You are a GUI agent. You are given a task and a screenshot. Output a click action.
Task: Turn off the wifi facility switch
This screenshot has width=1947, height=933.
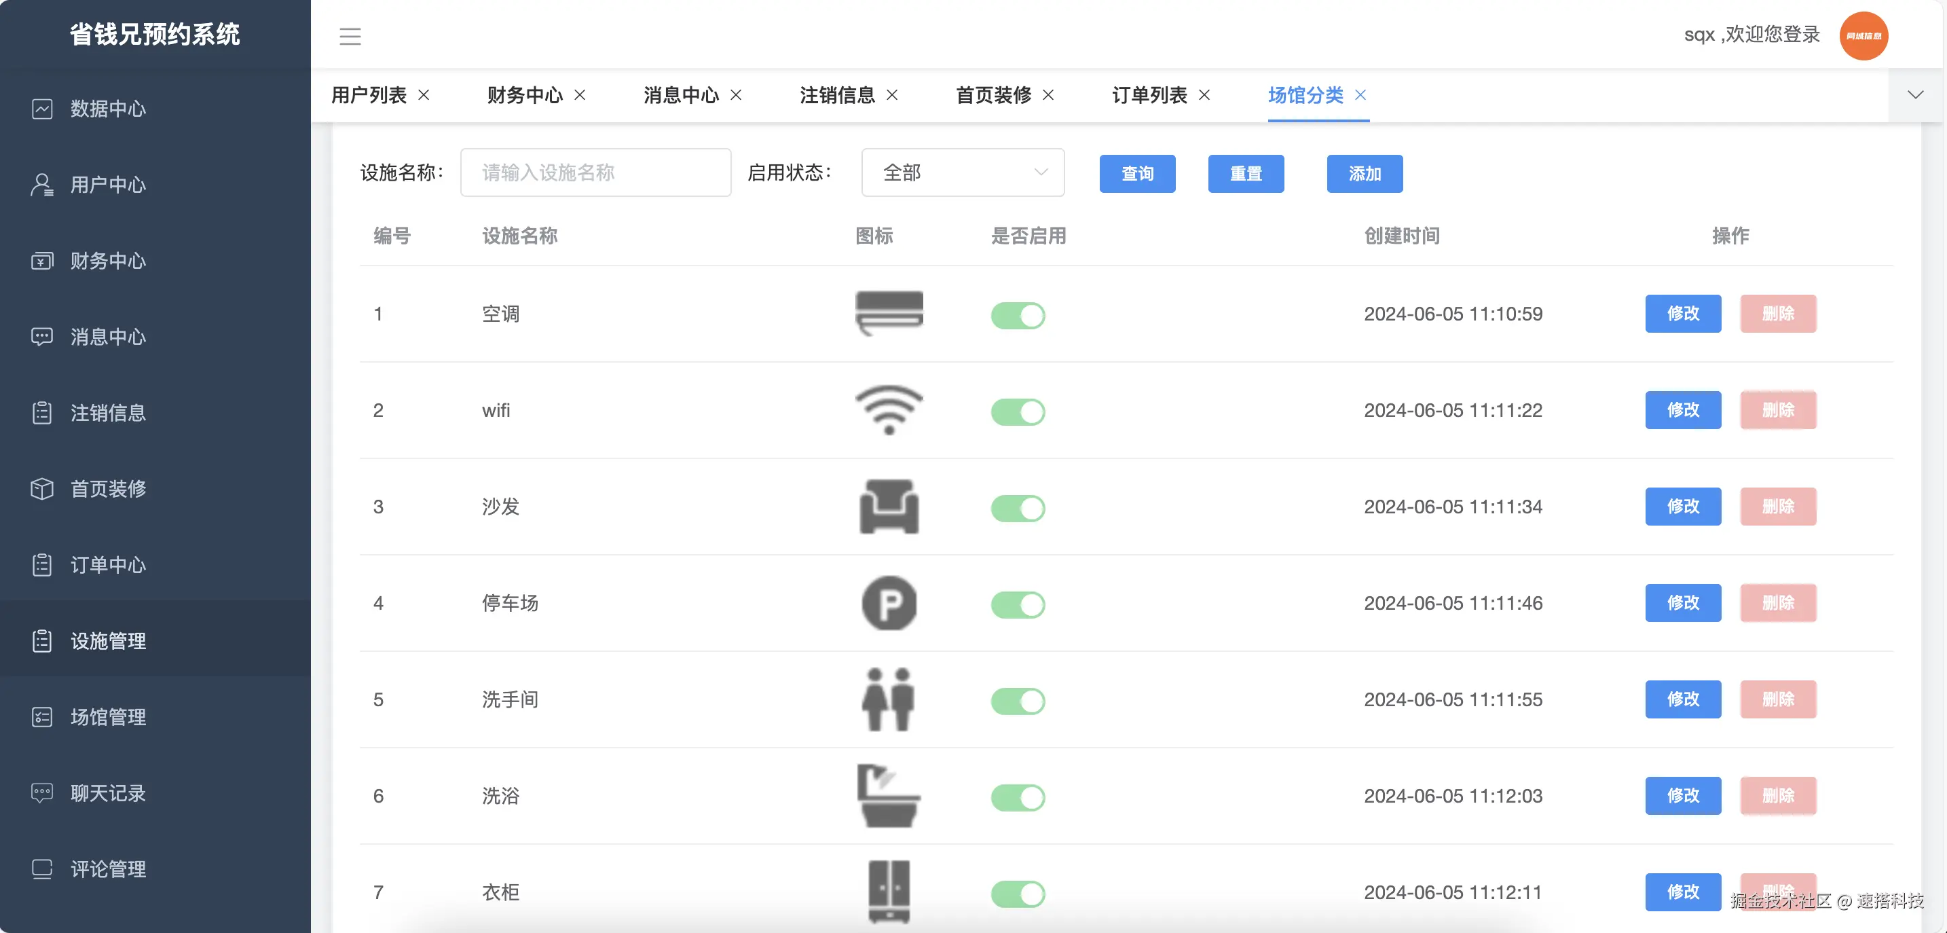[x=1018, y=412]
